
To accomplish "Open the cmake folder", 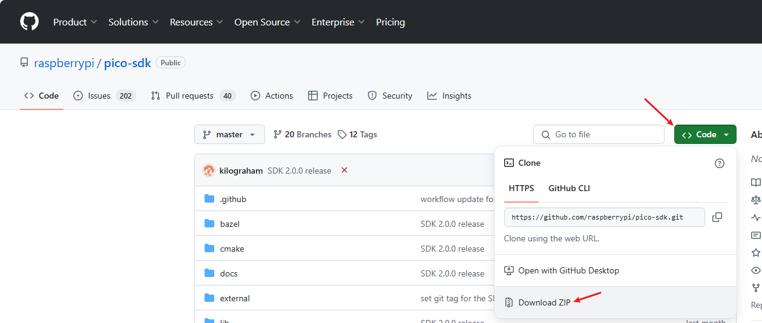I will click(232, 249).
